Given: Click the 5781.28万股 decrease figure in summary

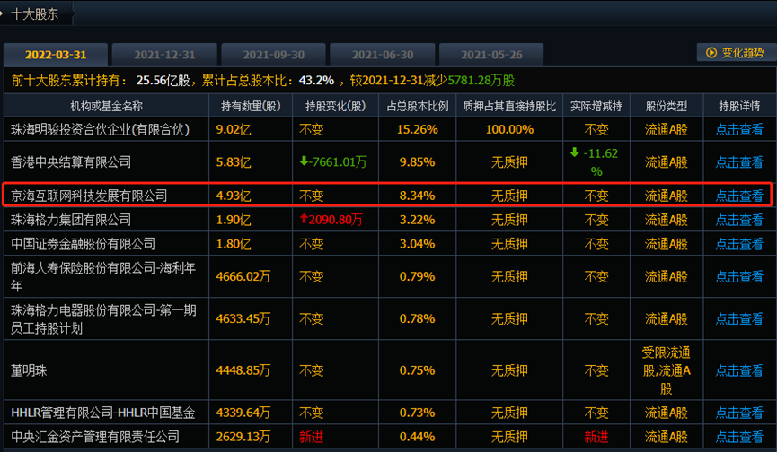Looking at the screenshot, I should (481, 81).
